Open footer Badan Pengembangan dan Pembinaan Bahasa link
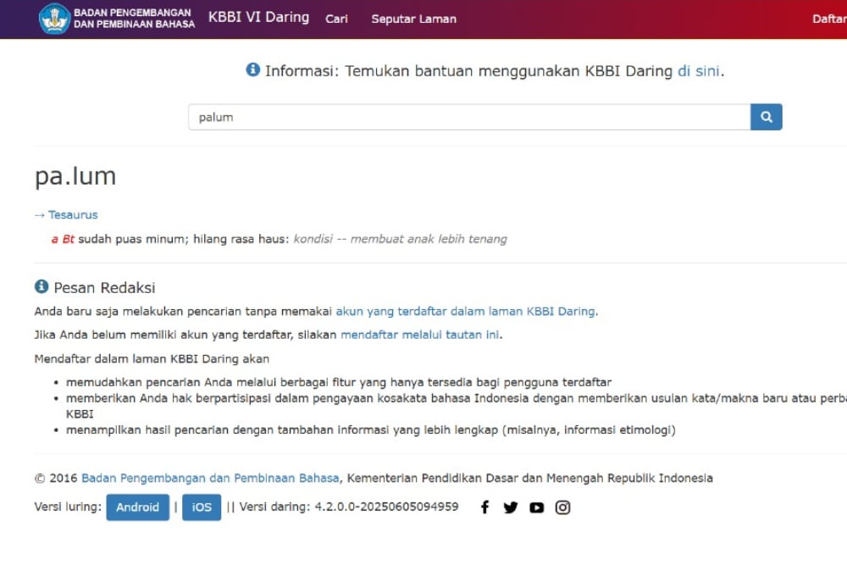The width and height of the screenshot is (847, 565). [210, 478]
